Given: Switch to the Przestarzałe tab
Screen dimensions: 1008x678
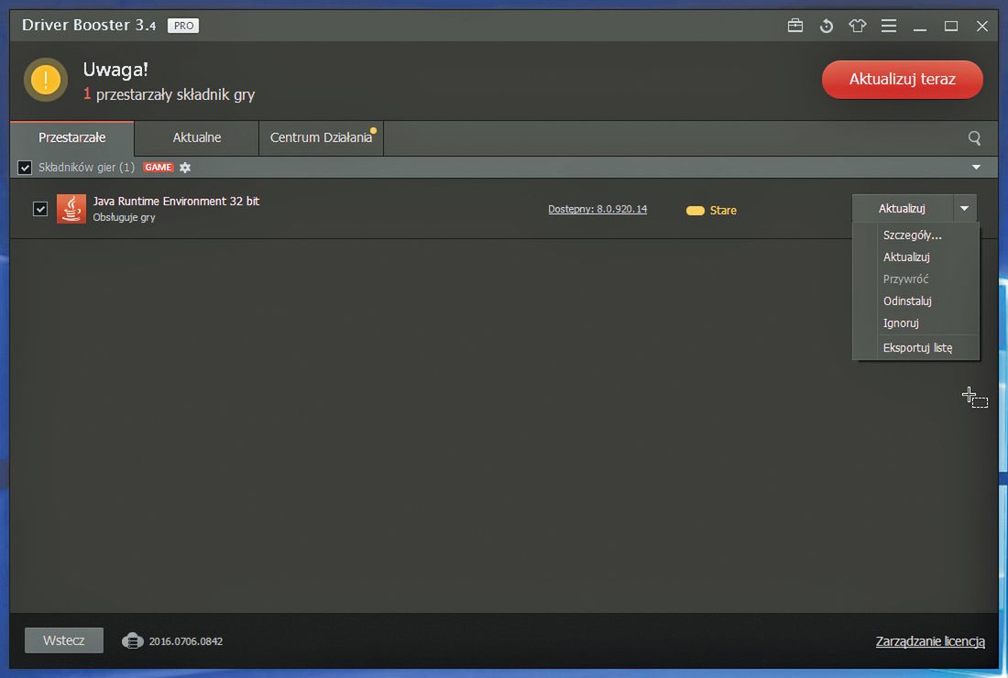Looking at the screenshot, I should [x=72, y=137].
